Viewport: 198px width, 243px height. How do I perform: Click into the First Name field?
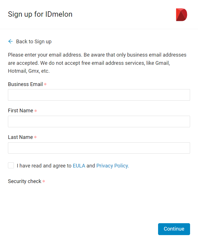(99, 122)
